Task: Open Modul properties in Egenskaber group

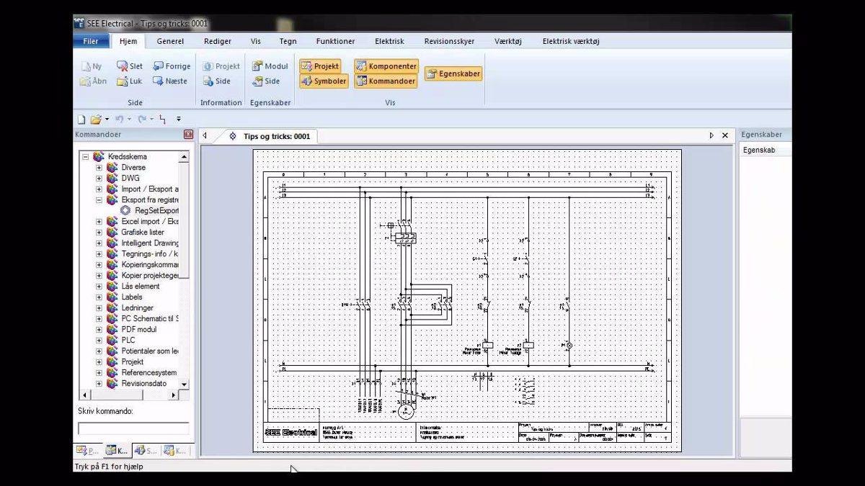Action: click(270, 66)
